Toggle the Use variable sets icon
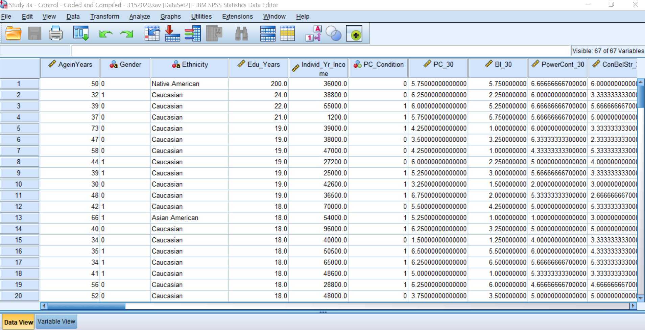 point(333,33)
